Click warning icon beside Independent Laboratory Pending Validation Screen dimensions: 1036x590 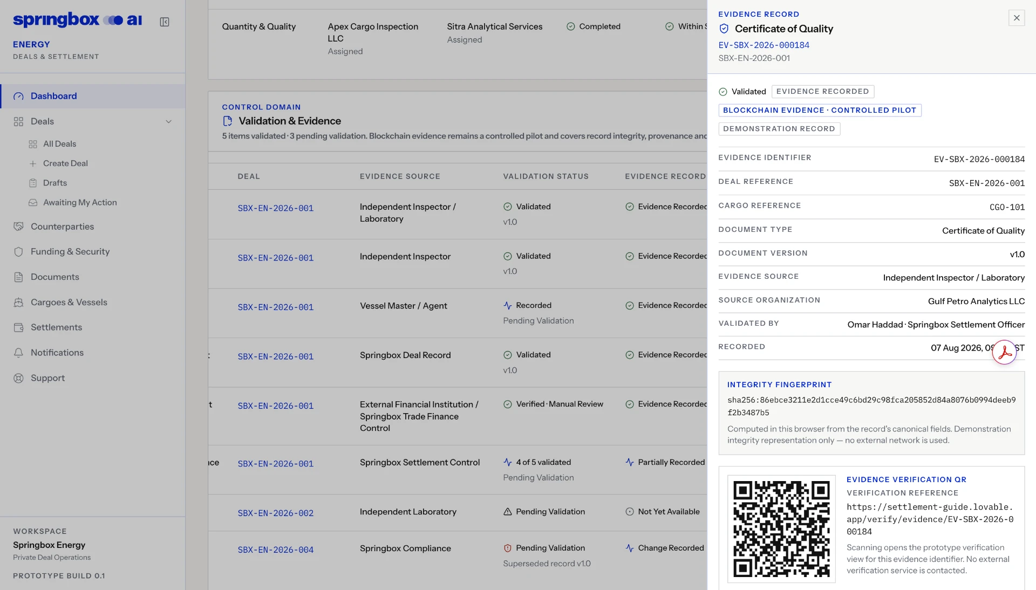coord(507,511)
